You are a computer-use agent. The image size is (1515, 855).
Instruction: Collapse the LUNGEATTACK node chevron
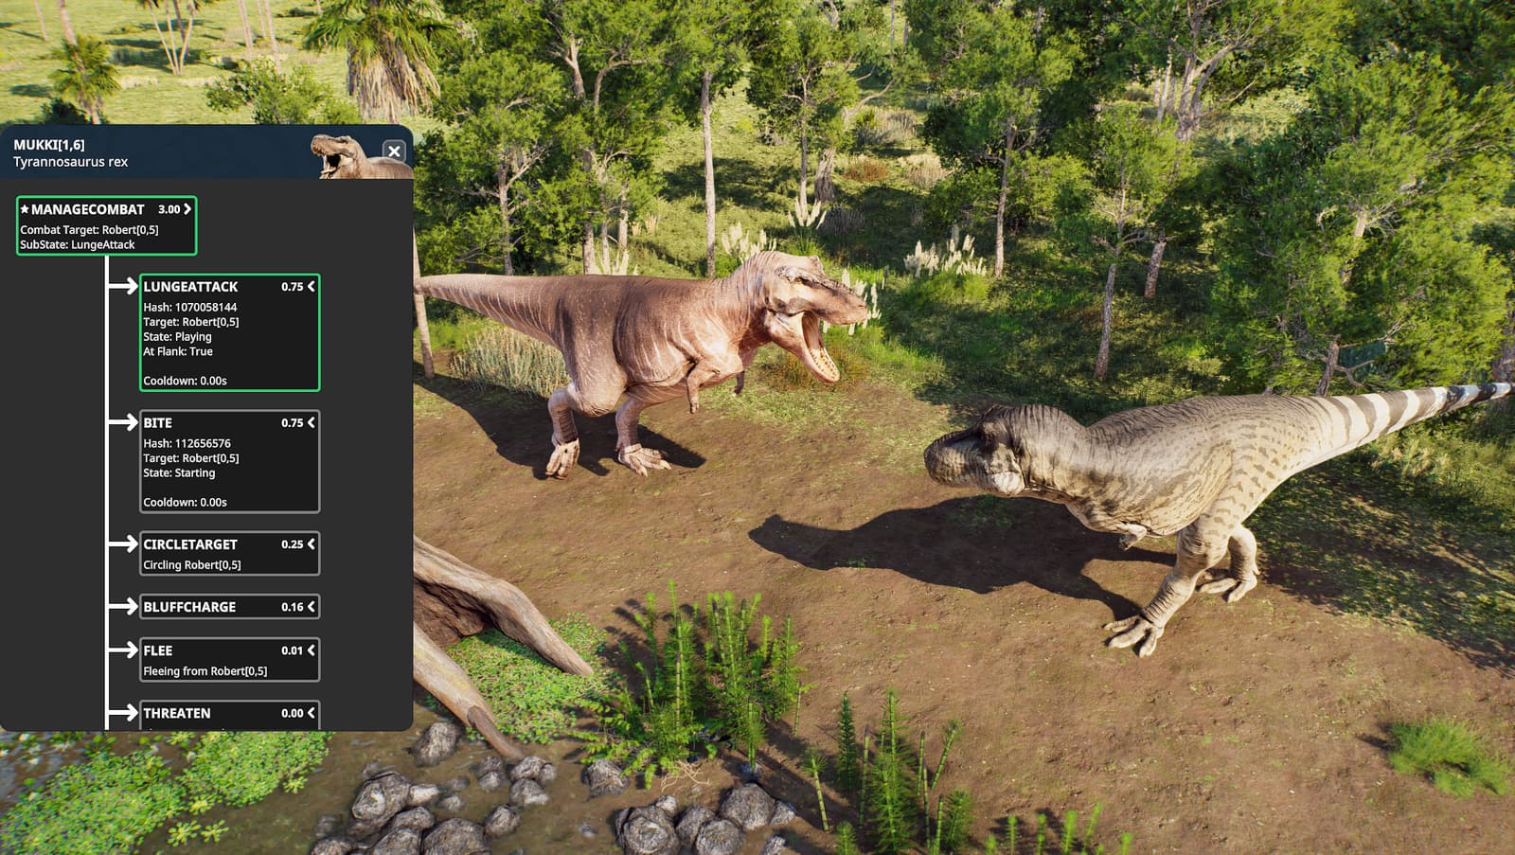coord(311,287)
